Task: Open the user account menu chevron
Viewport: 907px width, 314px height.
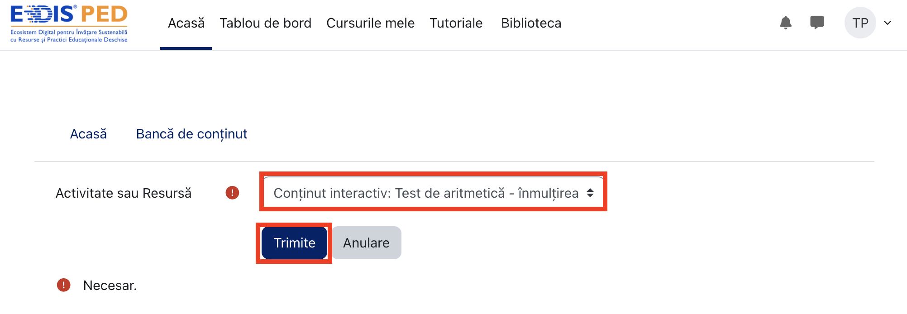Action: [888, 22]
